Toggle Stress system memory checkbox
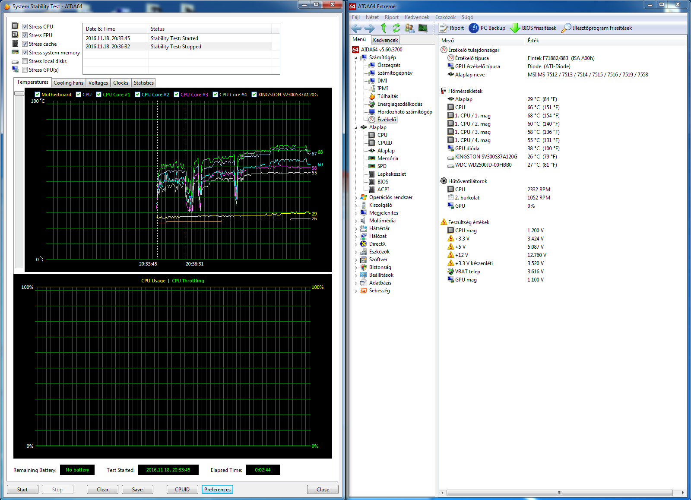 coord(25,53)
